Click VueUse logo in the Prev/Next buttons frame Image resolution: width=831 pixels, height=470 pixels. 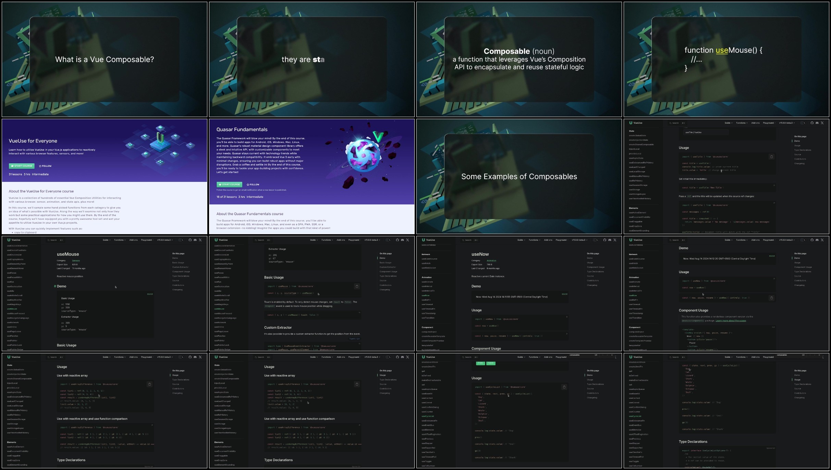(x=428, y=357)
